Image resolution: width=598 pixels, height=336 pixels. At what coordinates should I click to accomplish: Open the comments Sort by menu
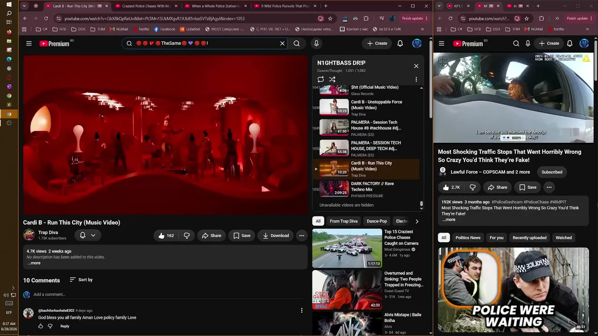[81, 280]
